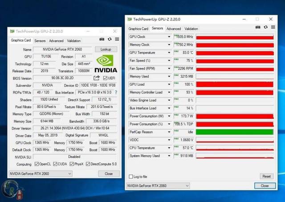Click the 2296 RPM fan speed value
The image size is (285, 202).
pos(184,69)
